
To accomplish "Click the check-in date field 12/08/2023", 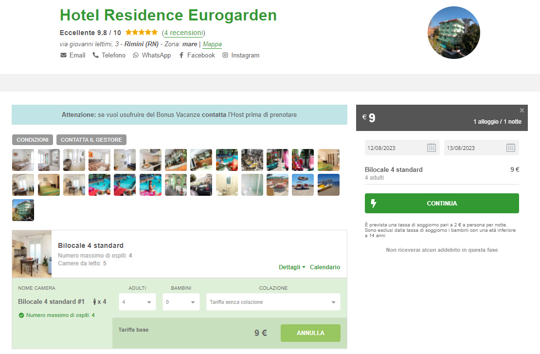I will (402, 148).
